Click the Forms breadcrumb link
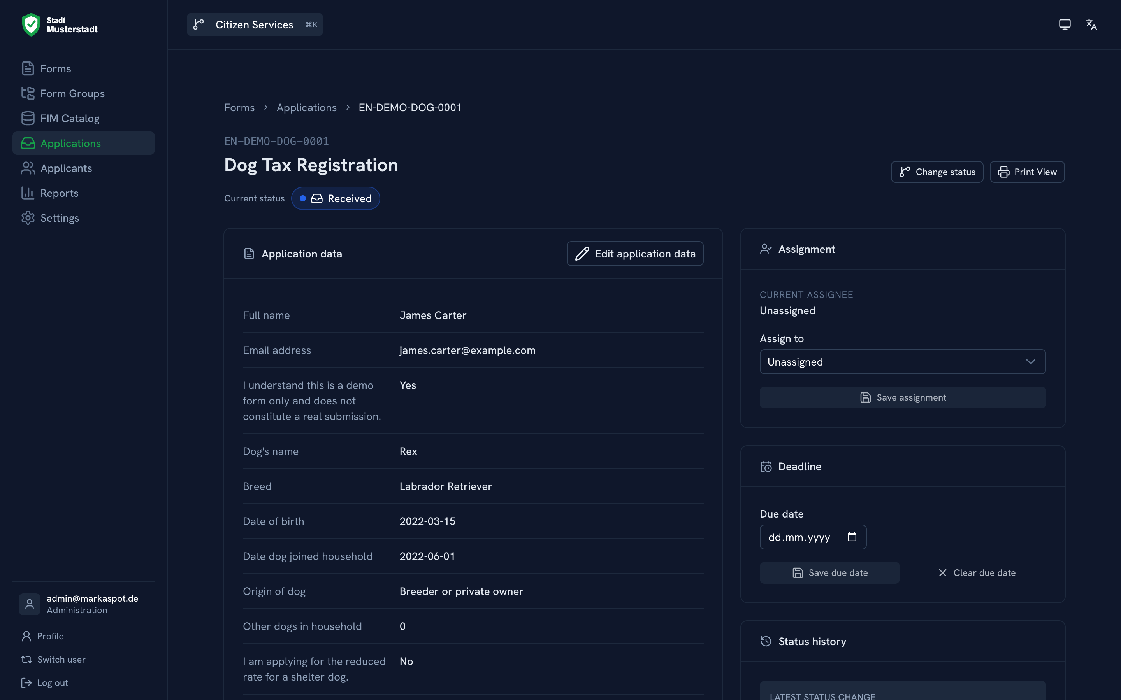Image resolution: width=1121 pixels, height=700 pixels. click(239, 107)
